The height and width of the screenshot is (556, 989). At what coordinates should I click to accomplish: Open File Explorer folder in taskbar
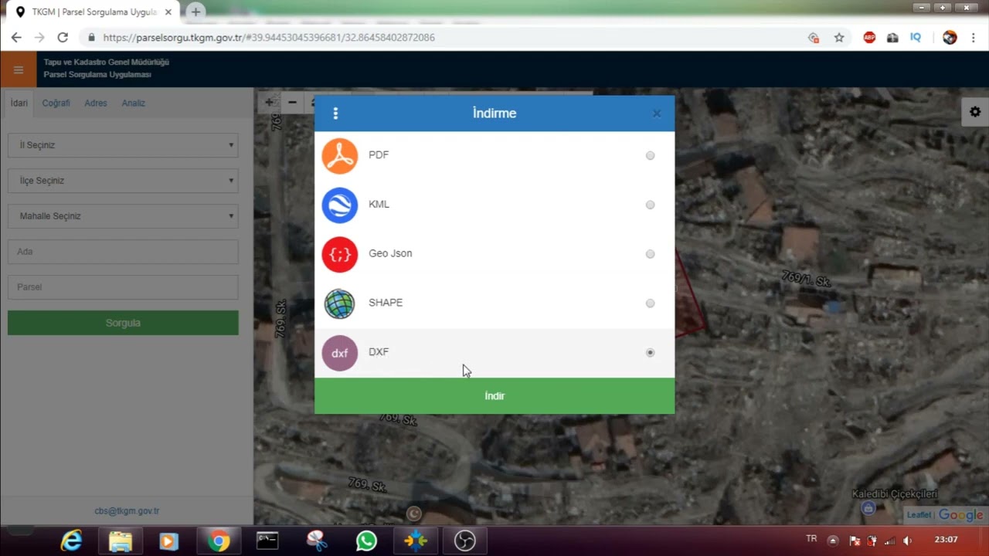pyautogui.click(x=121, y=541)
